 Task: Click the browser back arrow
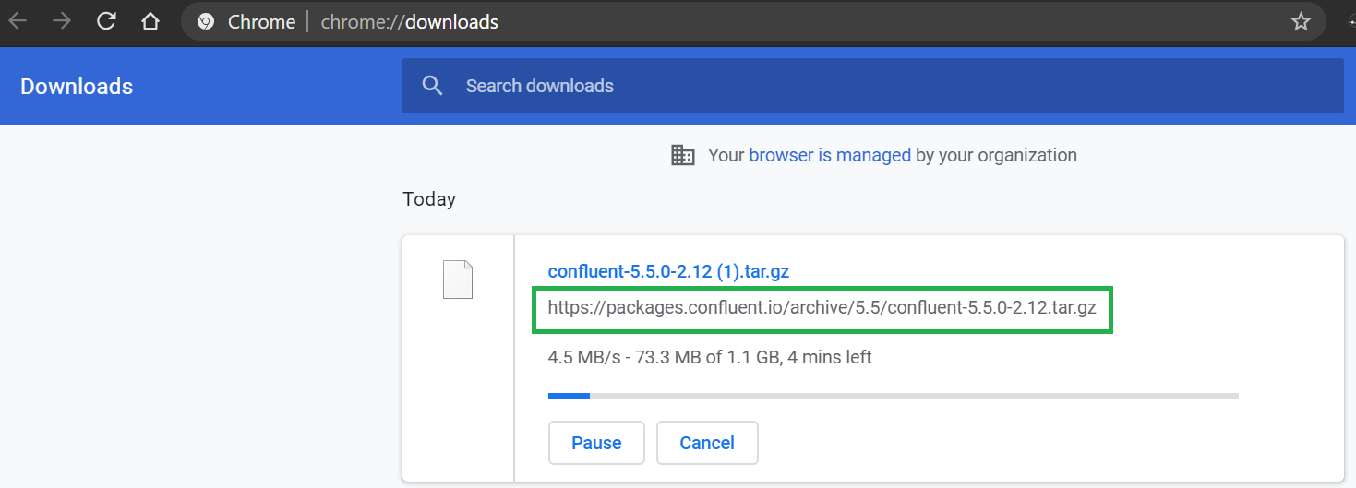18,21
